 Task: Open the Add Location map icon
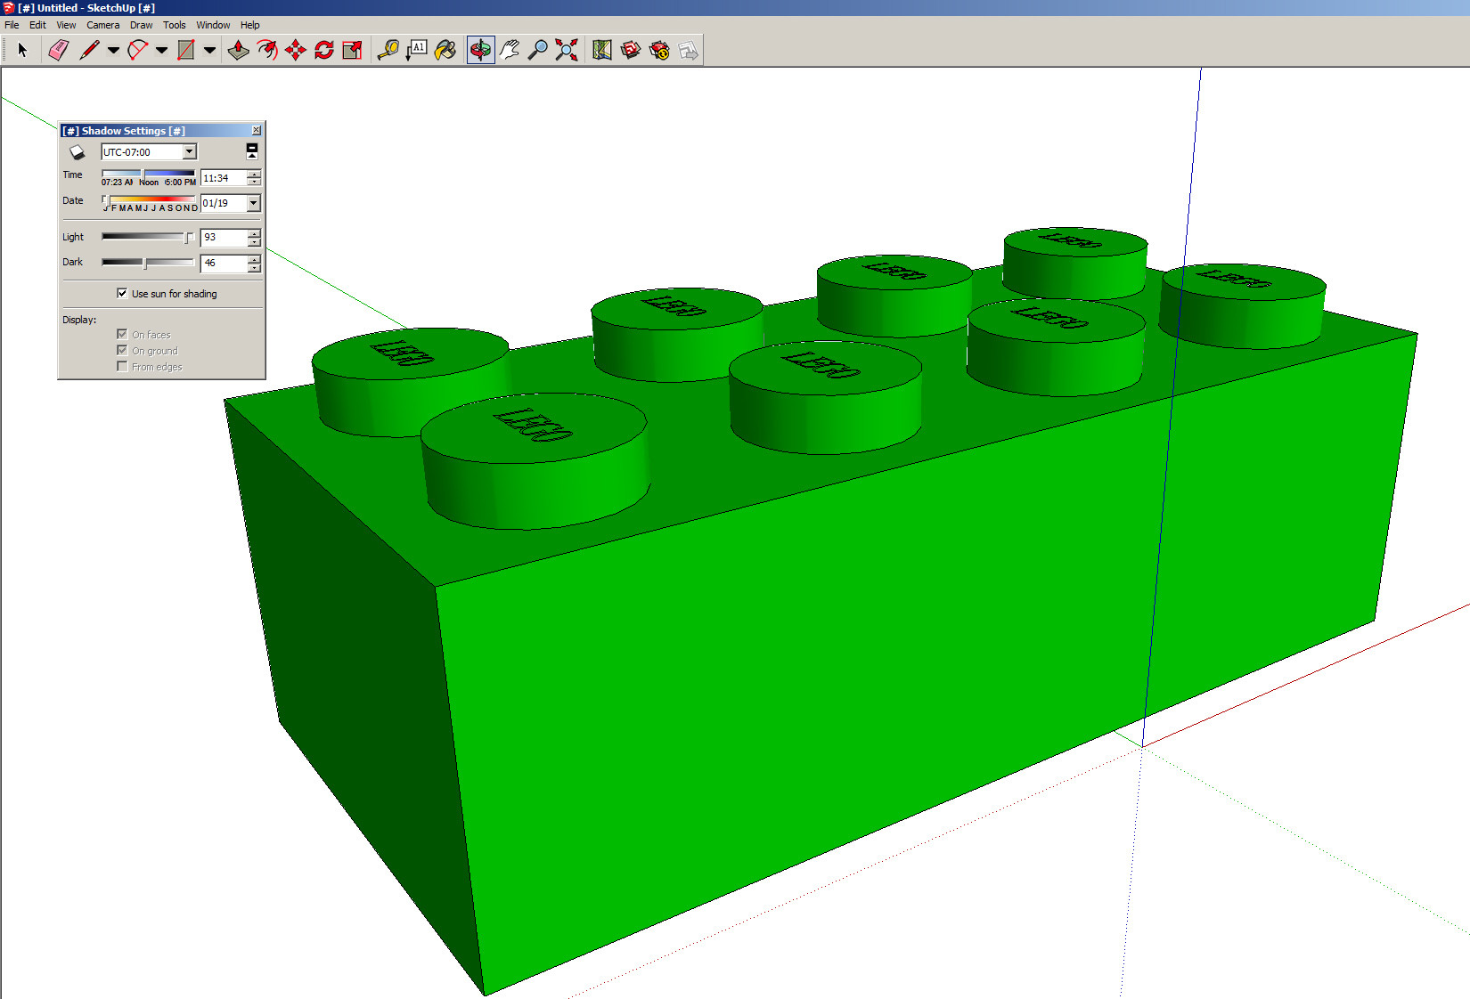click(602, 50)
